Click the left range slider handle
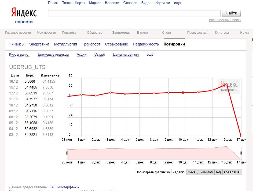253x191 pixels. coord(67,153)
